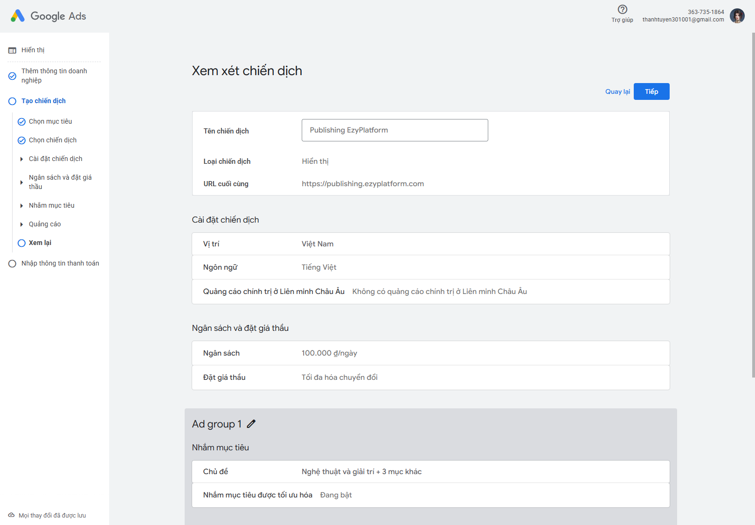The height and width of the screenshot is (525, 755).
Task: Go to the Chọn chiến dịch step
Action: [53, 140]
